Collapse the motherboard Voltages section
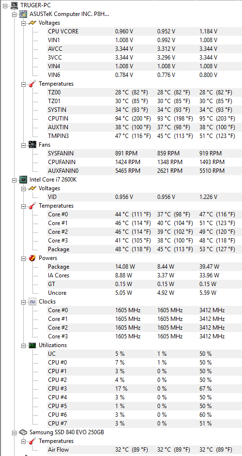 click(23, 23)
